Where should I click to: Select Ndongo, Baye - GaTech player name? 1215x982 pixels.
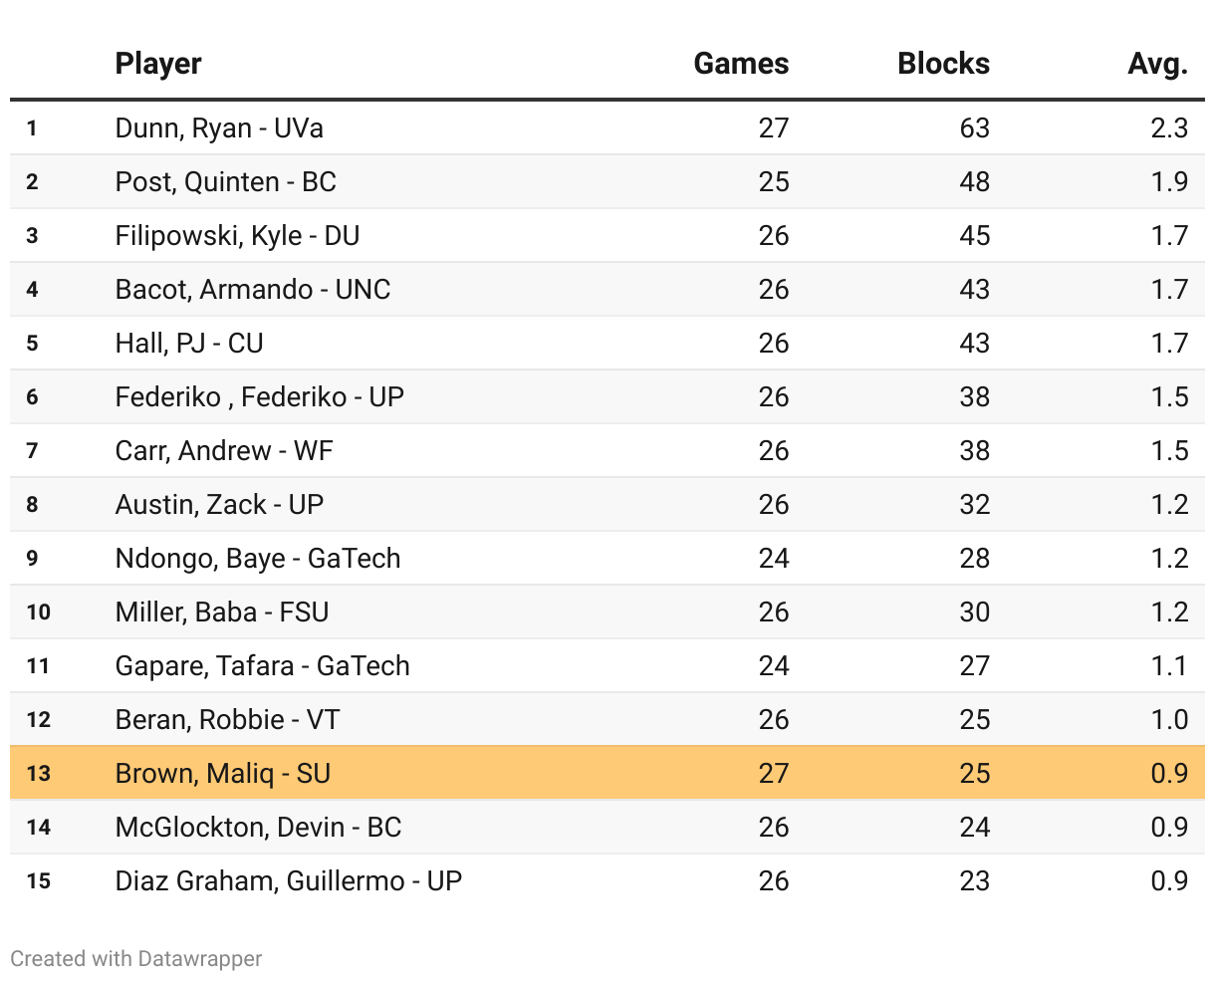click(258, 559)
